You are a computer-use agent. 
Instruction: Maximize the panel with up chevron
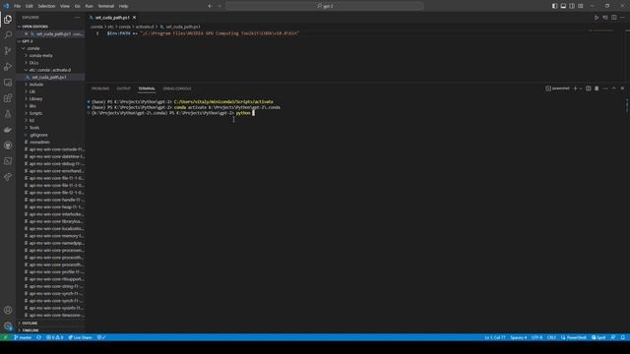pos(613,88)
